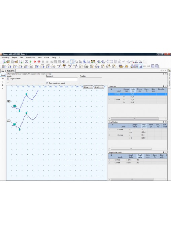This screenshot has height=234, width=171.
Task: Click the Stop square icon
Action: coord(47,62)
